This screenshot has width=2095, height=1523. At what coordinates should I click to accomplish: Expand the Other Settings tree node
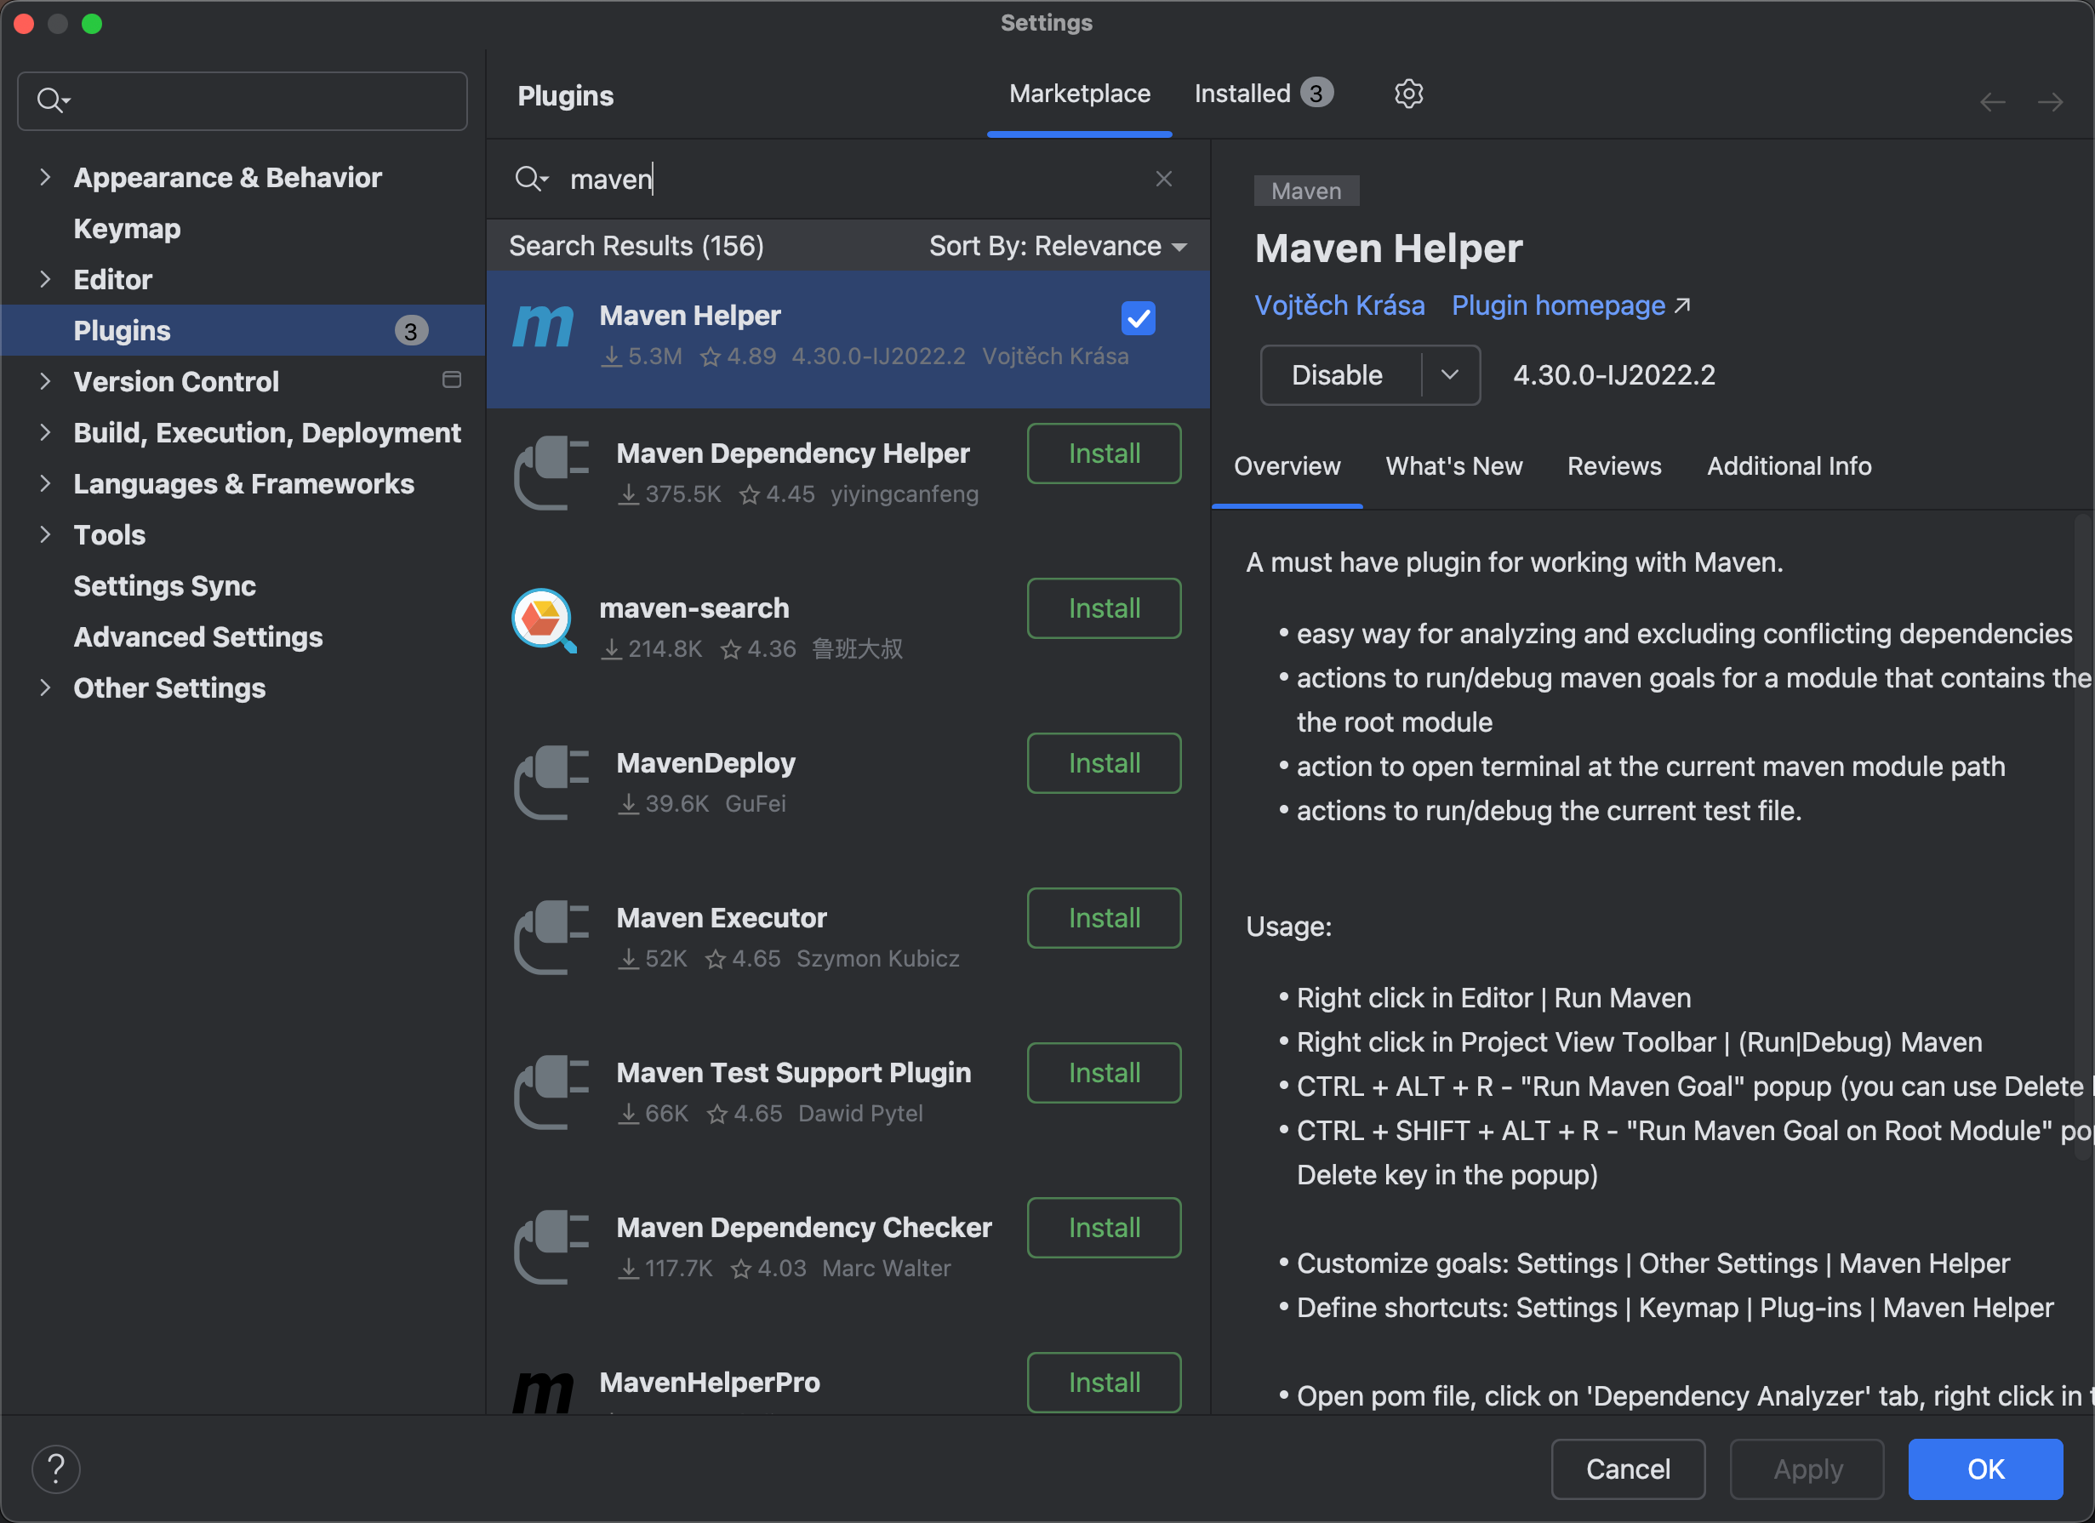click(x=44, y=687)
